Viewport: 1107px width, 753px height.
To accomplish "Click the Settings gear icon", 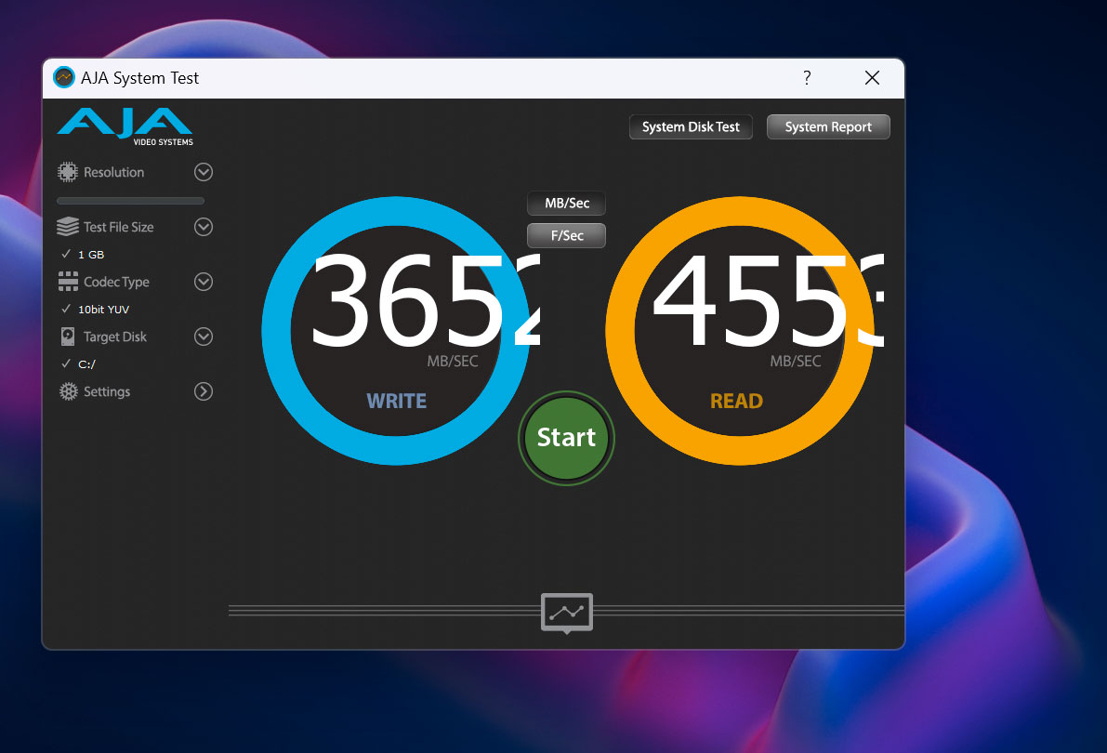I will 69,391.
